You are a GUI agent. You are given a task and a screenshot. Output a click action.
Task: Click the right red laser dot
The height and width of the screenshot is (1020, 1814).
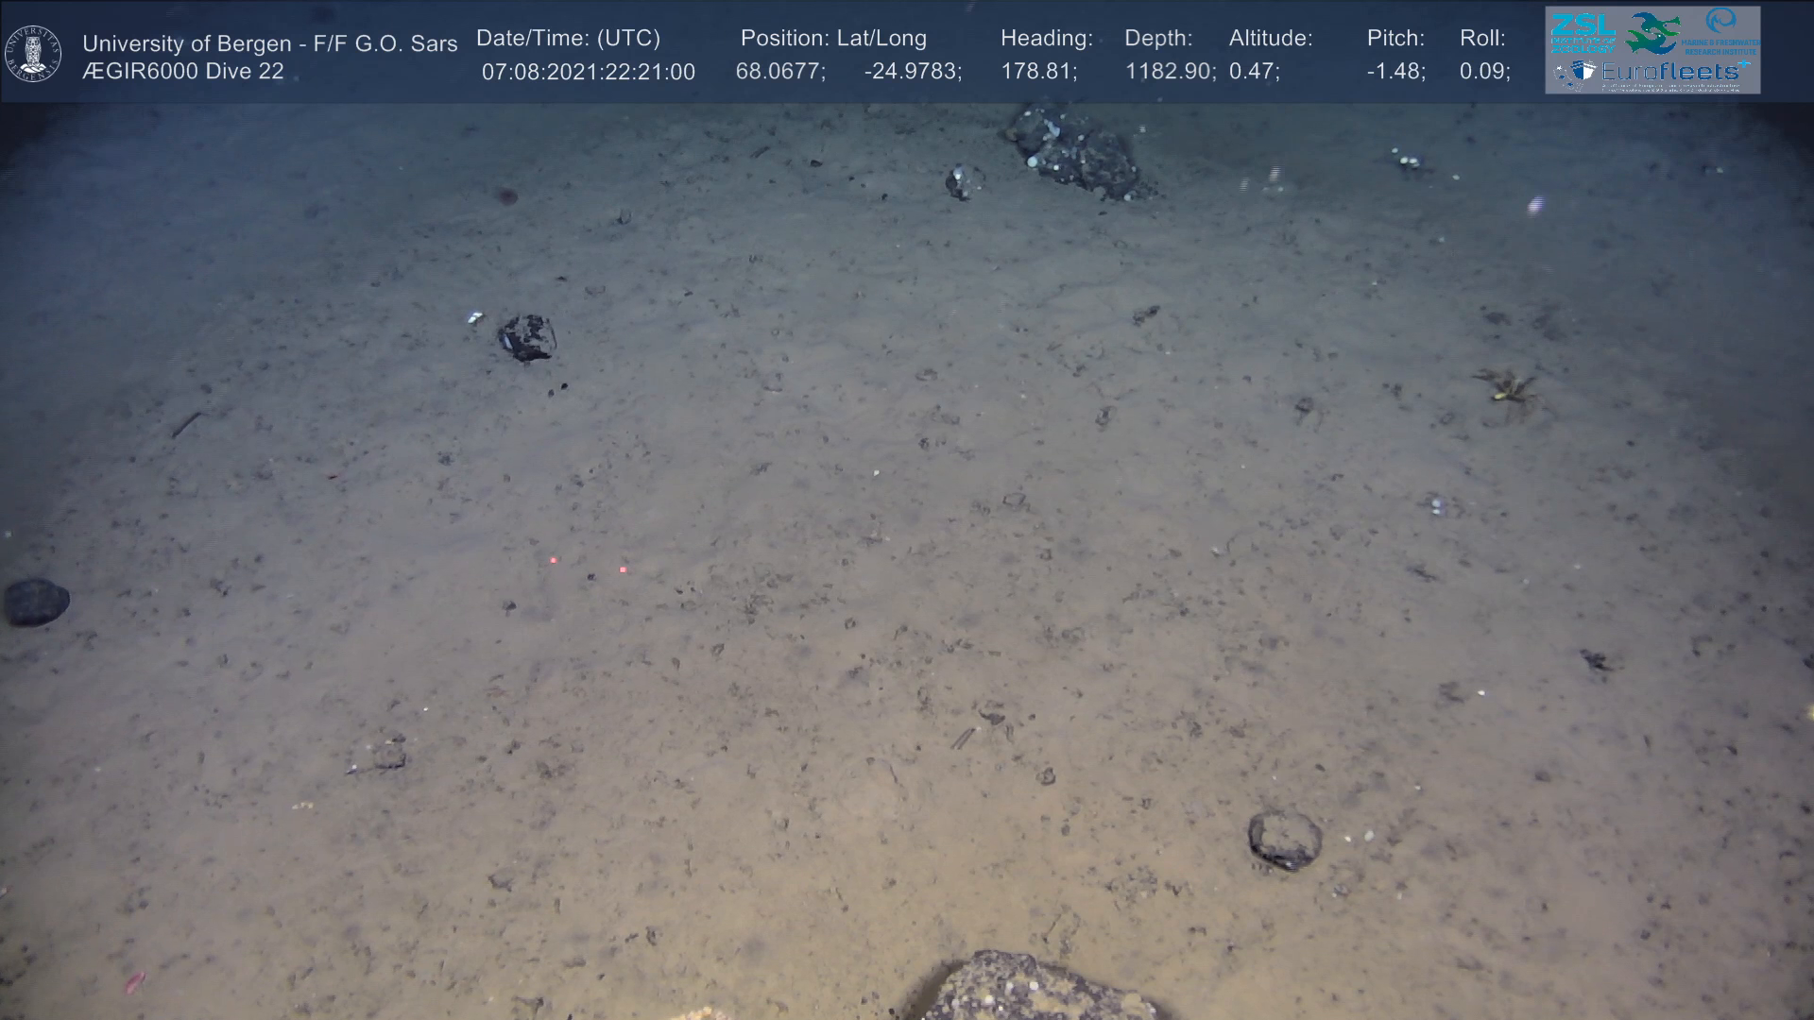click(623, 569)
